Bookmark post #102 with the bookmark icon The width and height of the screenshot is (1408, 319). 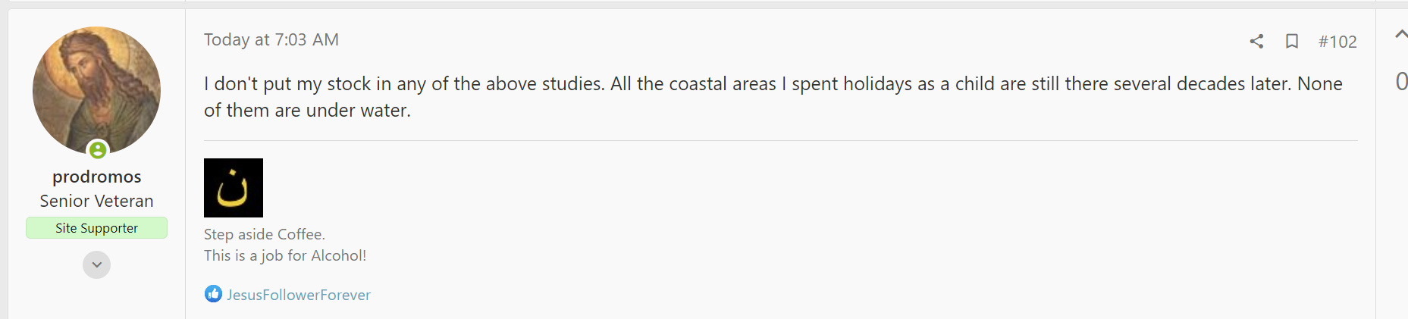[1292, 42]
